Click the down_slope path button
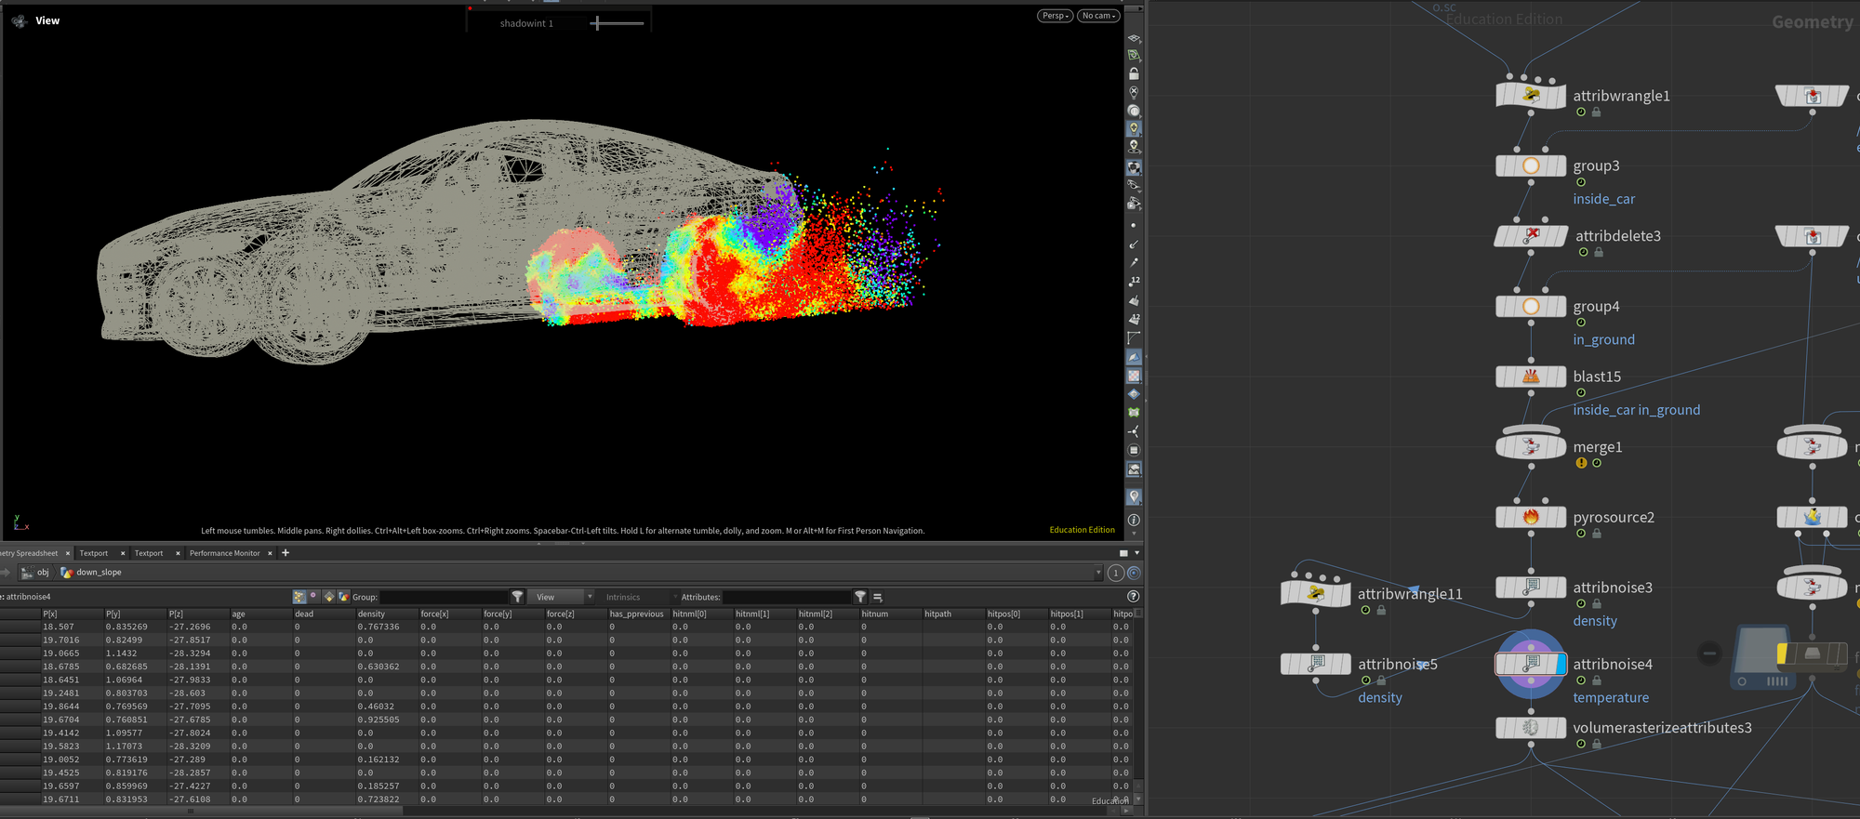 92,573
